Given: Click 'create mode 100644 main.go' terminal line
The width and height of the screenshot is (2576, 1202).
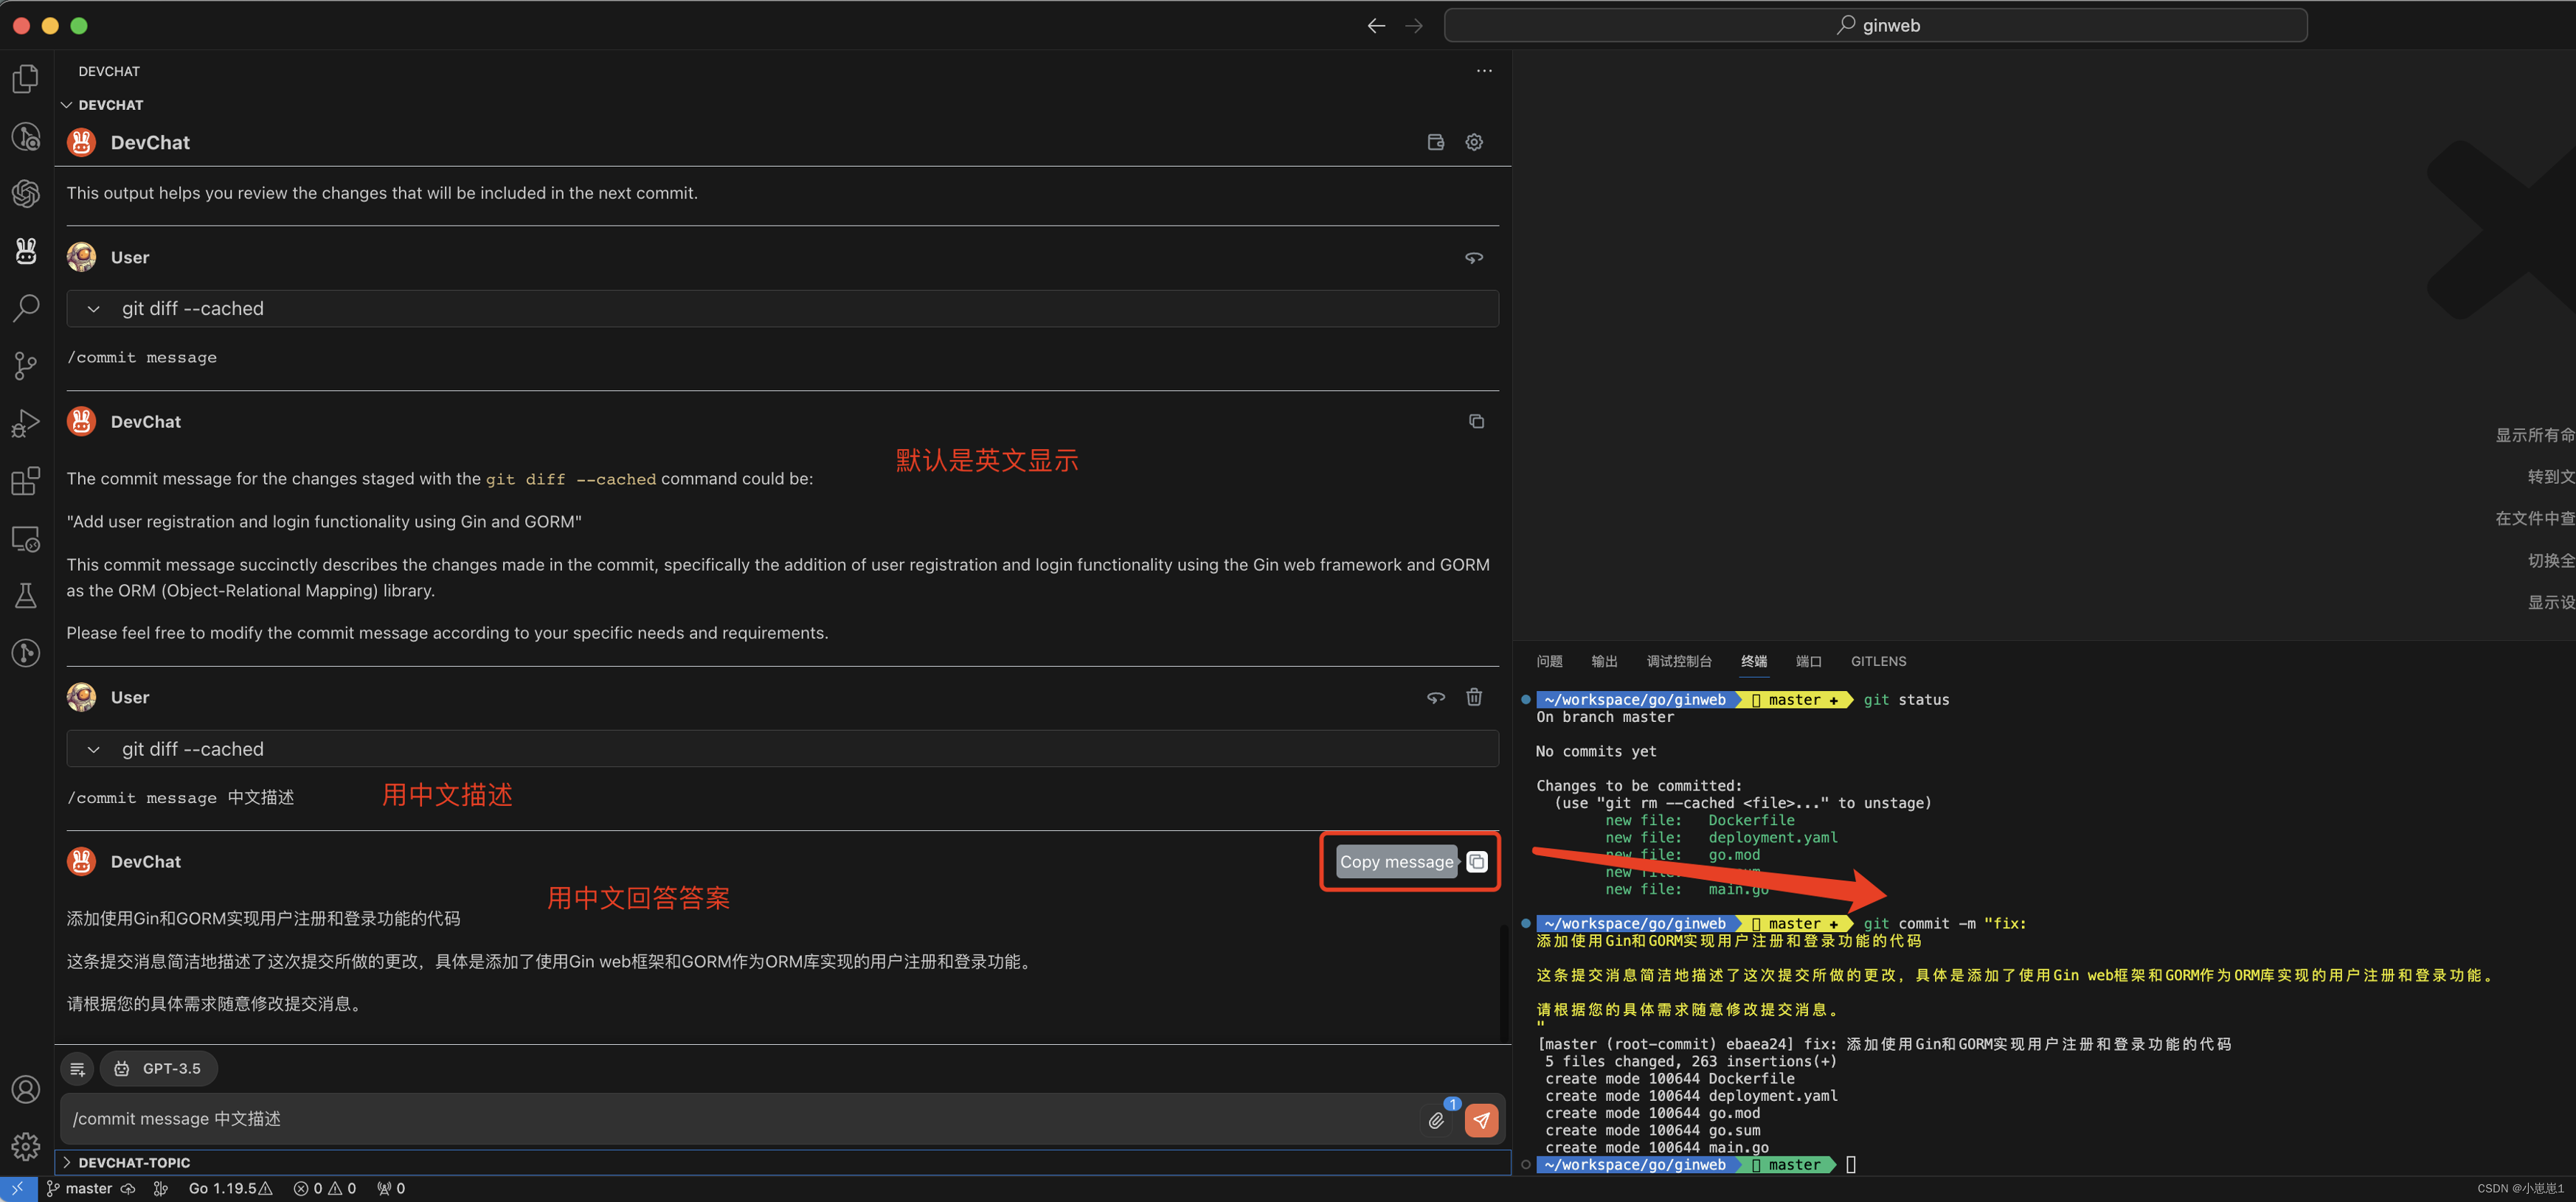Looking at the screenshot, I should click(1656, 1148).
